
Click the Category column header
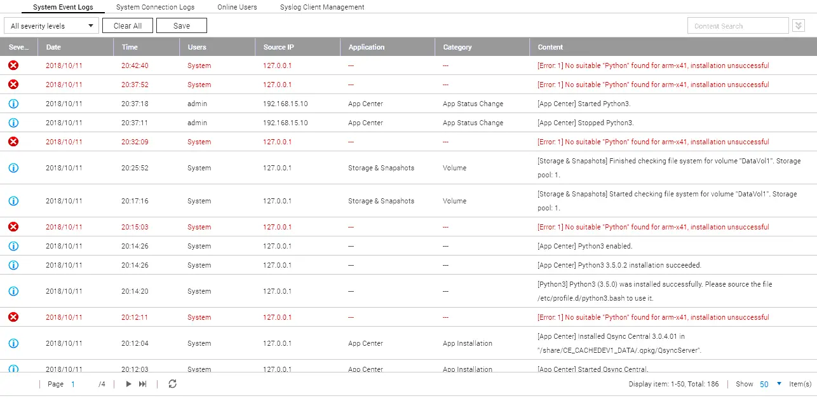457,47
